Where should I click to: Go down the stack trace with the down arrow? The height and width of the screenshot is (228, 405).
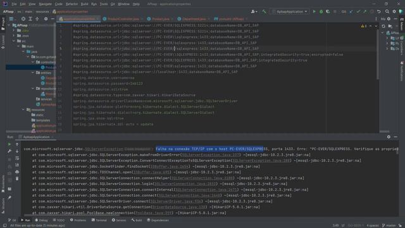pyautogui.click(x=17, y=151)
